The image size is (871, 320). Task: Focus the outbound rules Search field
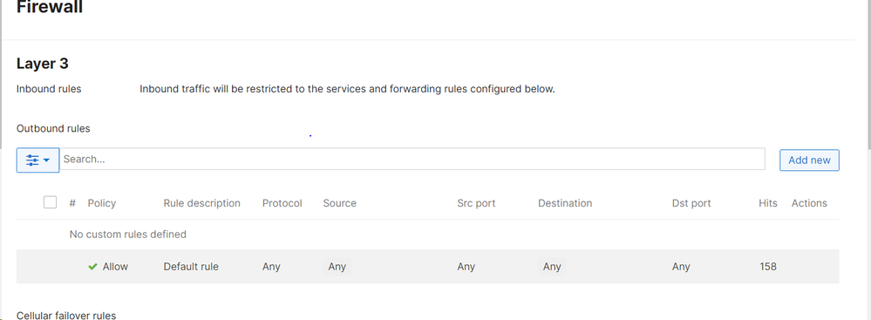[x=412, y=159]
